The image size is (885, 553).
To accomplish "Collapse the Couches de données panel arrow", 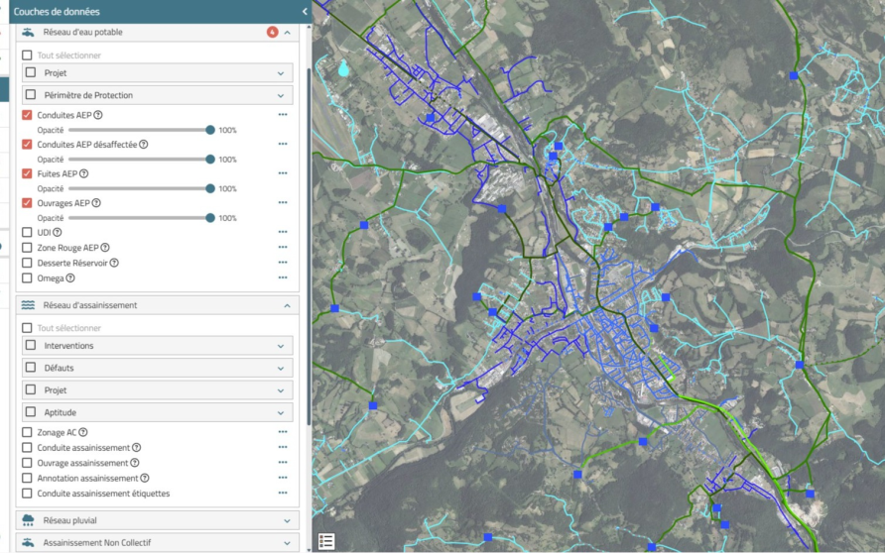I will tap(305, 11).
